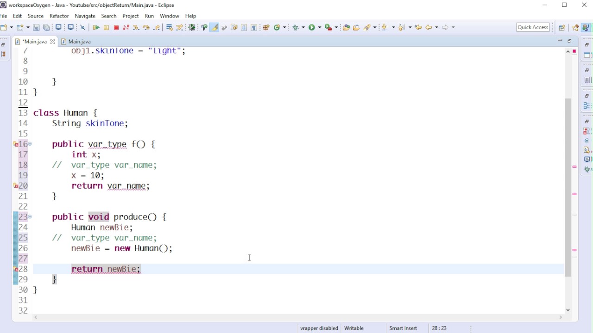Viewport: 593px width, 333px height.
Task: Click the Step Return icon
Action: point(157,28)
